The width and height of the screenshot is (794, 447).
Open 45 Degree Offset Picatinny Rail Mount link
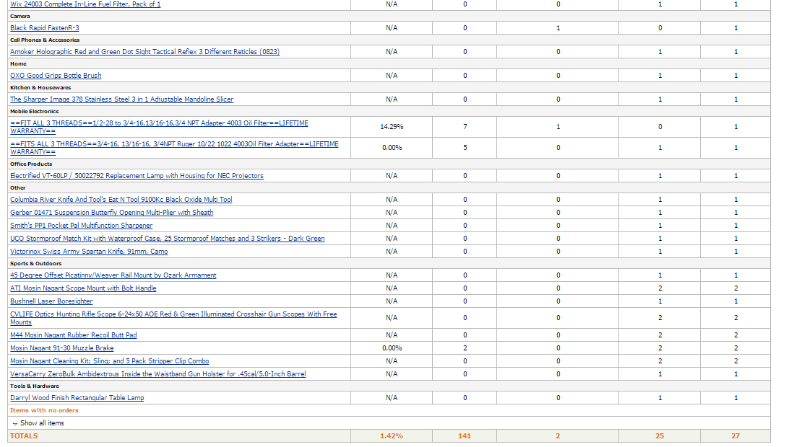pyautogui.click(x=113, y=275)
